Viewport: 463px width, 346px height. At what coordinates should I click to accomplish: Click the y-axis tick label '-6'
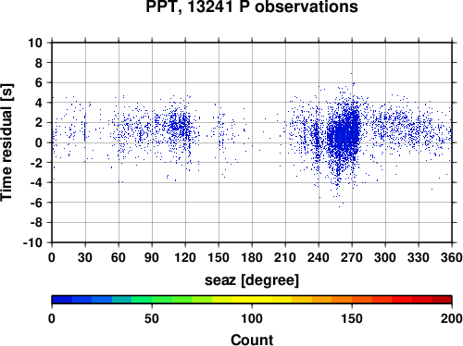point(37,203)
